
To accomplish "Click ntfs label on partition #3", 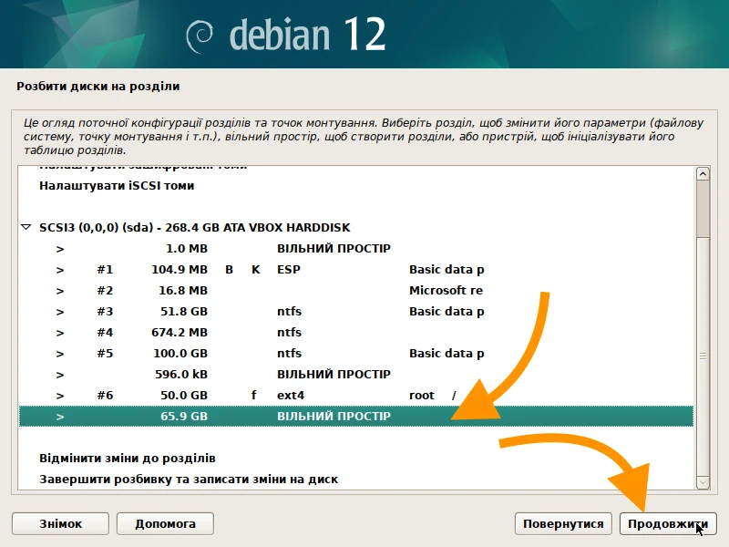I will tap(289, 311).
